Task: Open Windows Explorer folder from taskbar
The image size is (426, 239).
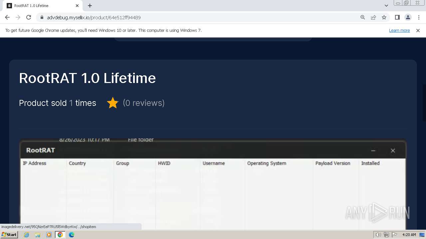Action: [x=38, y=235]
